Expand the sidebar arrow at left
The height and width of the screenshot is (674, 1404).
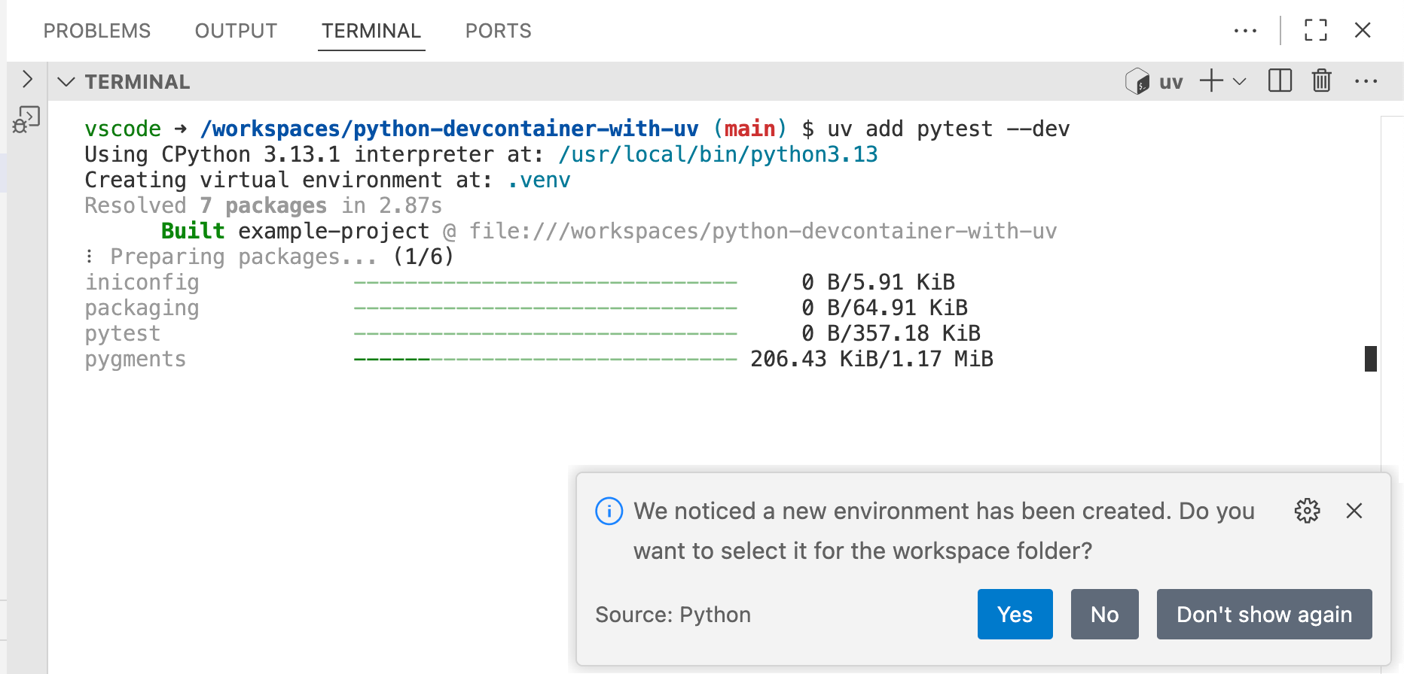point(27,79)
